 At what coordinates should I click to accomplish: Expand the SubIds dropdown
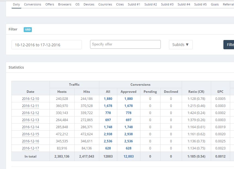click(x=181, y=45)
